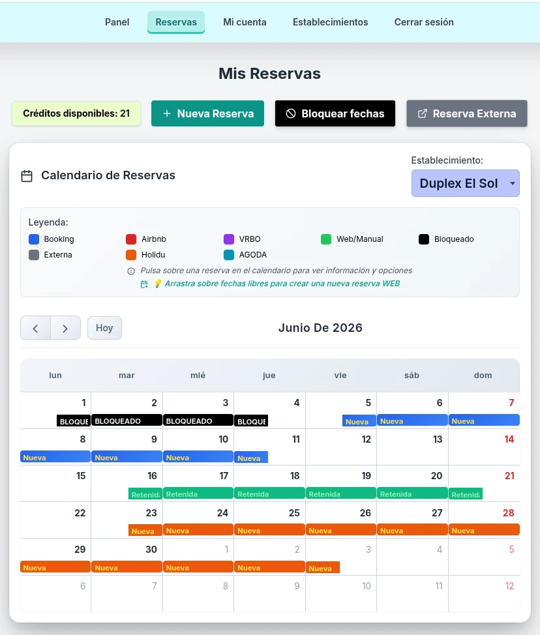Viewport: 540px width, 635px height.
Task: Click day number 12 in June
Action: [x=367, y=439]
